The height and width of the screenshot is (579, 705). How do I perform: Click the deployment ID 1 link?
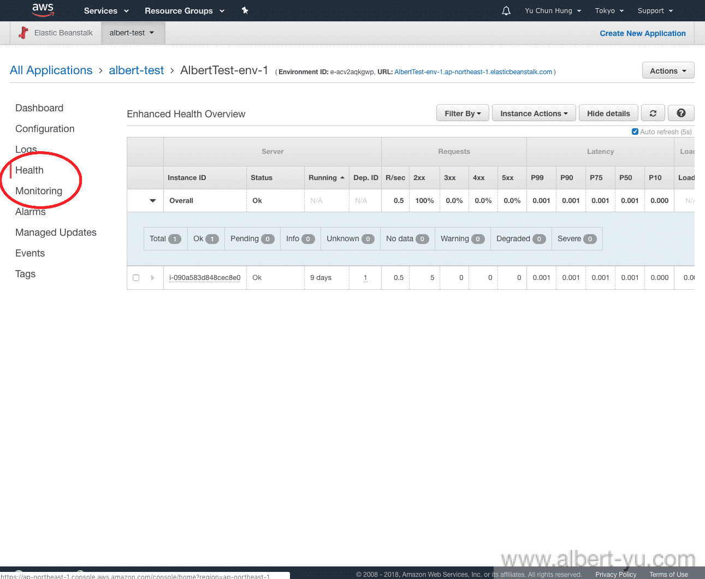[365, 278]
